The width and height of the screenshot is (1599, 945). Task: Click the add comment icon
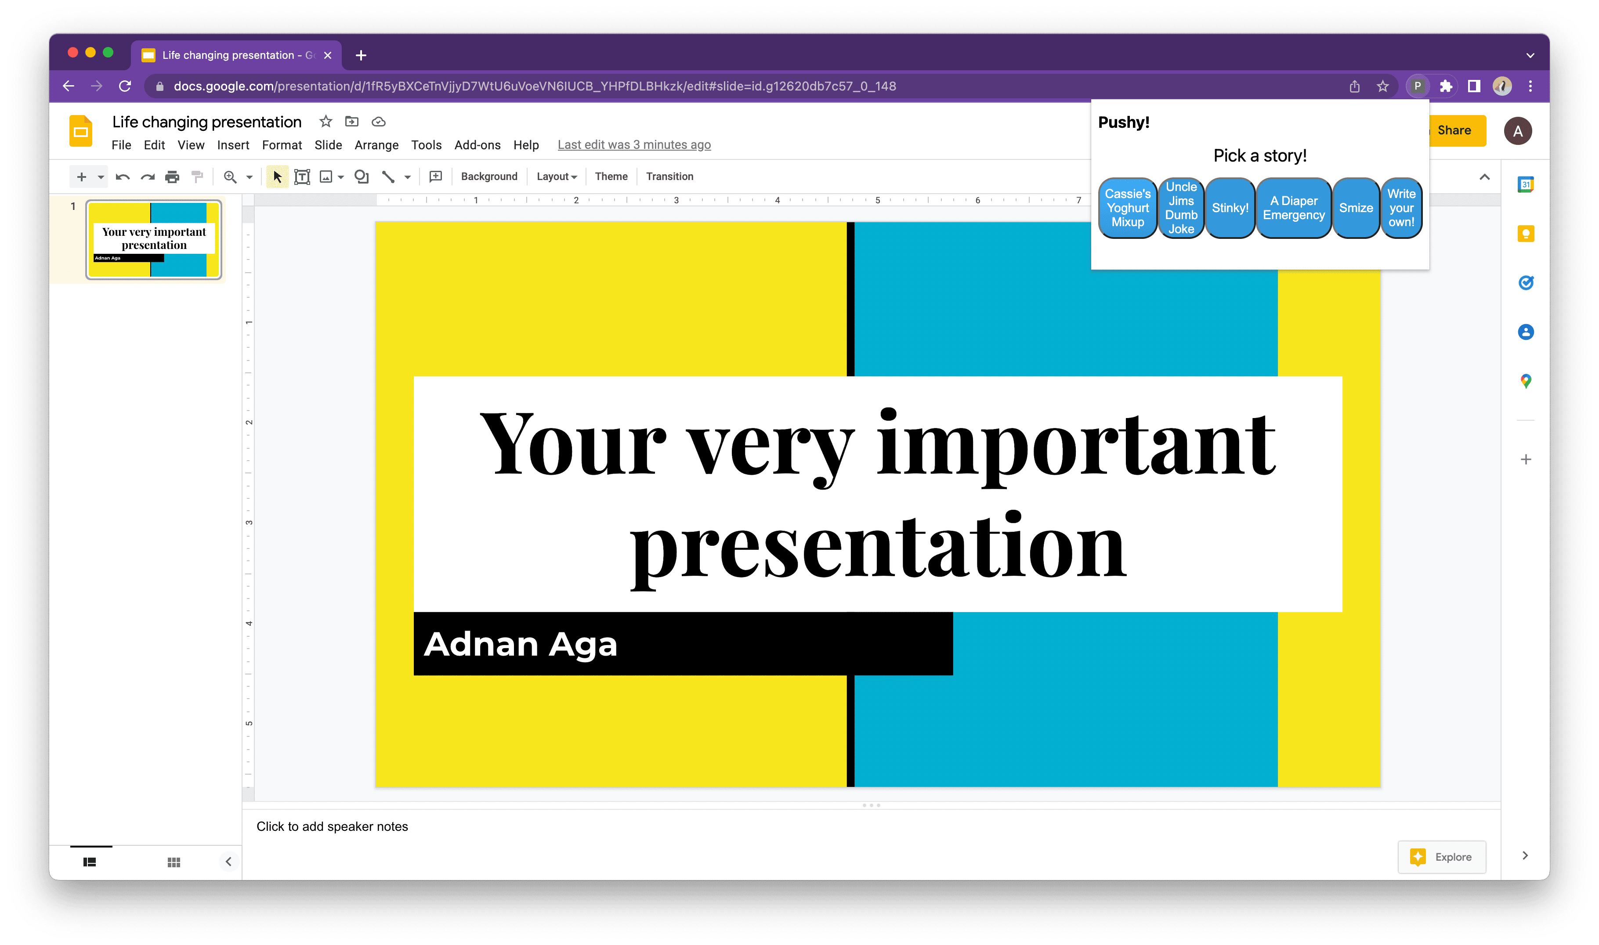click(436, 177)
